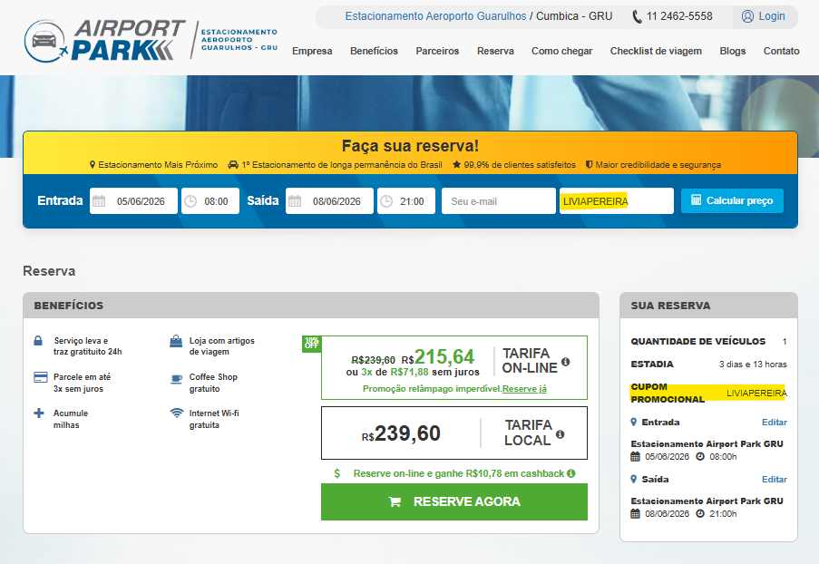819x564 pixels.
Task: Click the calendar icon in Saída date field
Action: pos(295,201)
